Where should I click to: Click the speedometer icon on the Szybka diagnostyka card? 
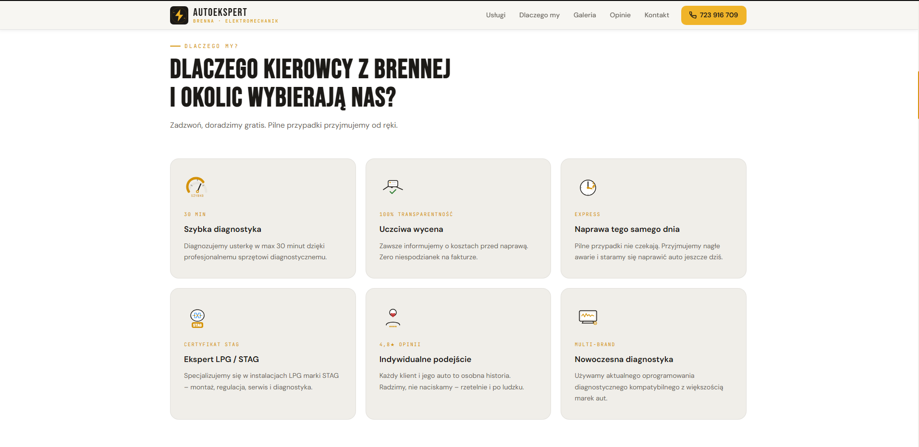[196, 187]
